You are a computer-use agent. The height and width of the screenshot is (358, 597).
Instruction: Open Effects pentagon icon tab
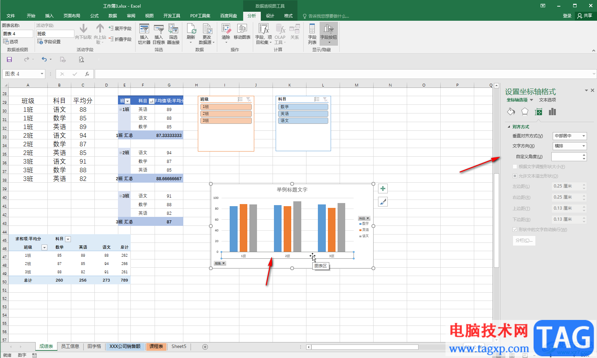tap(525, 112)
